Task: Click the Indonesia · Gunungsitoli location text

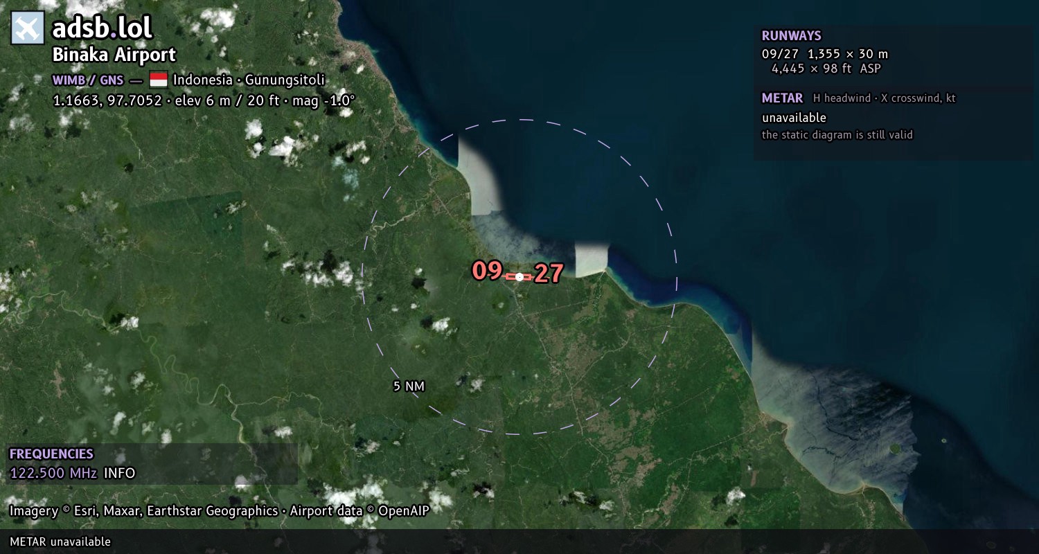Action: (249, 80)
